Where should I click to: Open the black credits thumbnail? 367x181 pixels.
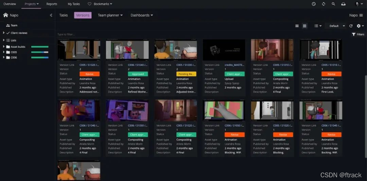[224, 50]
